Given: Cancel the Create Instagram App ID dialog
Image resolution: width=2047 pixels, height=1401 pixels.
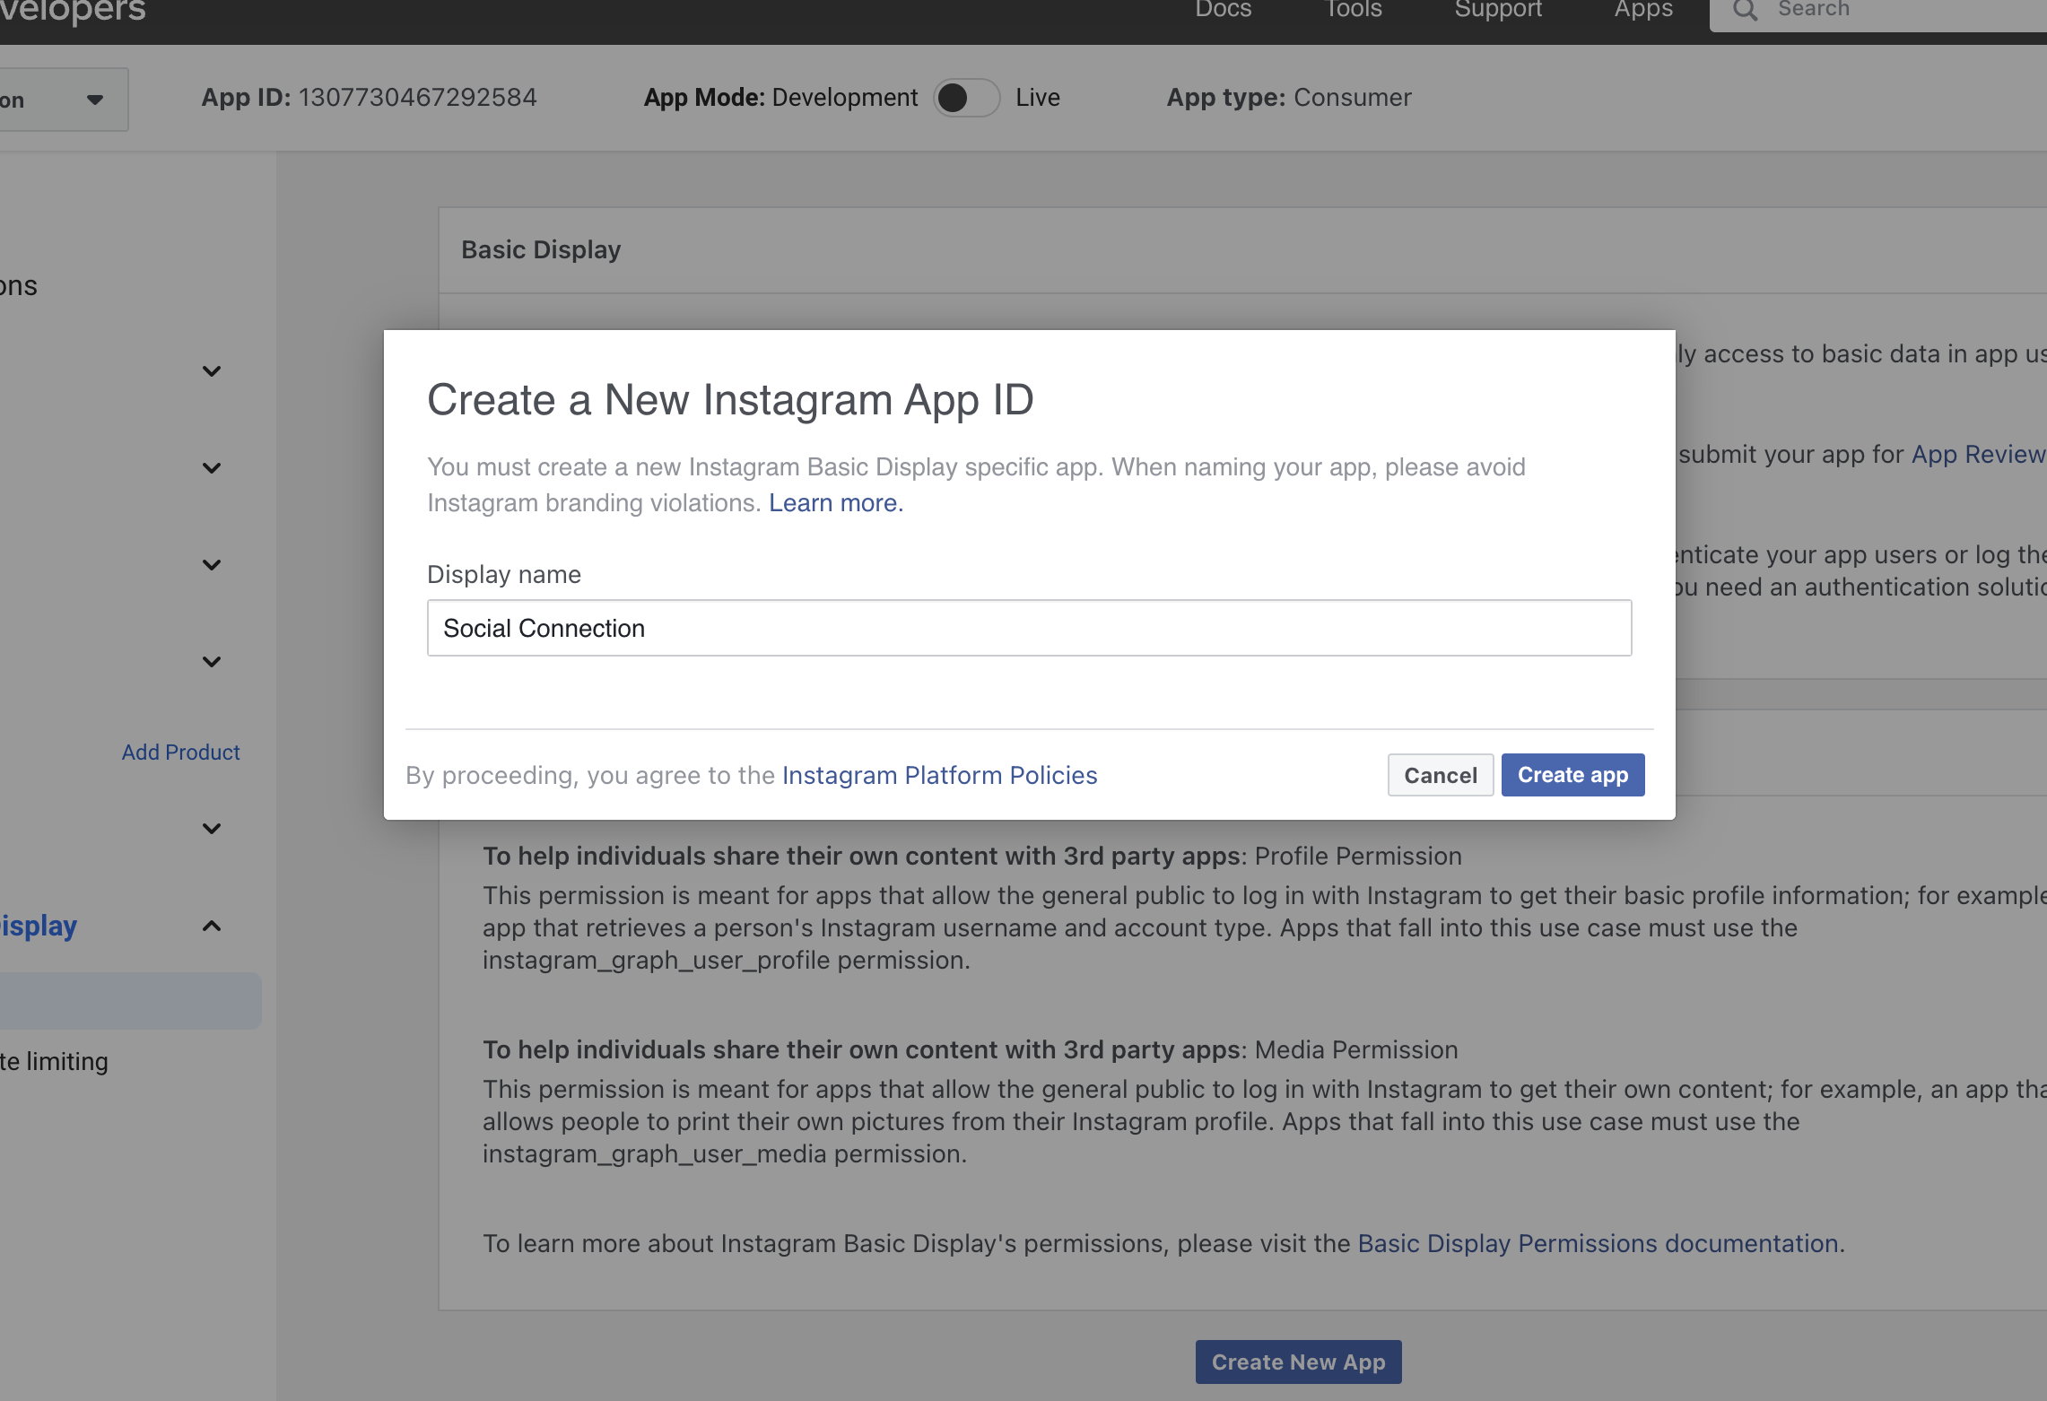Looking at the screenshot, I should [x=1441, y=775].
